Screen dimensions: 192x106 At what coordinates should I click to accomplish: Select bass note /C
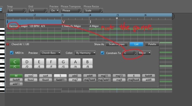pyautogui.click(x=15, y=67)
